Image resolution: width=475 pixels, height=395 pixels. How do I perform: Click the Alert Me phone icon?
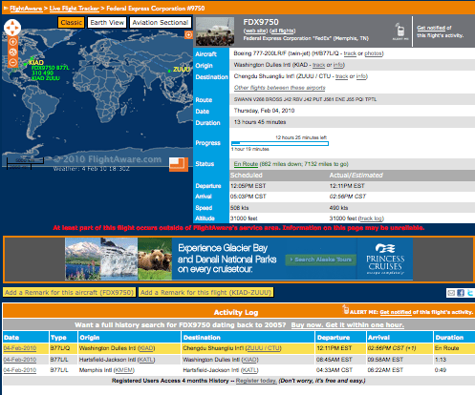(x=400, y=31)
